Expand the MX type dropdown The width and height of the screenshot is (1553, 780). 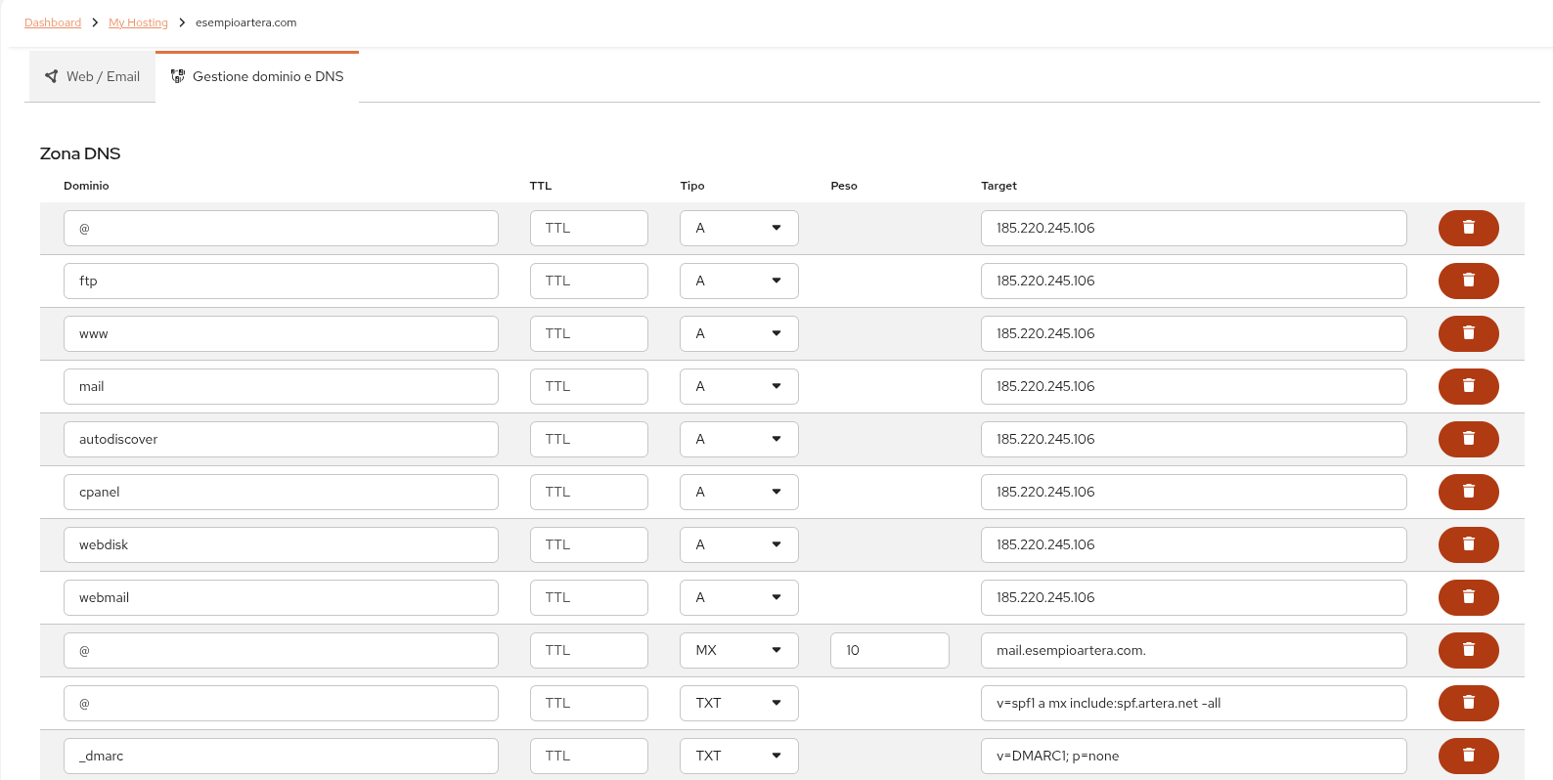point(739,650)
